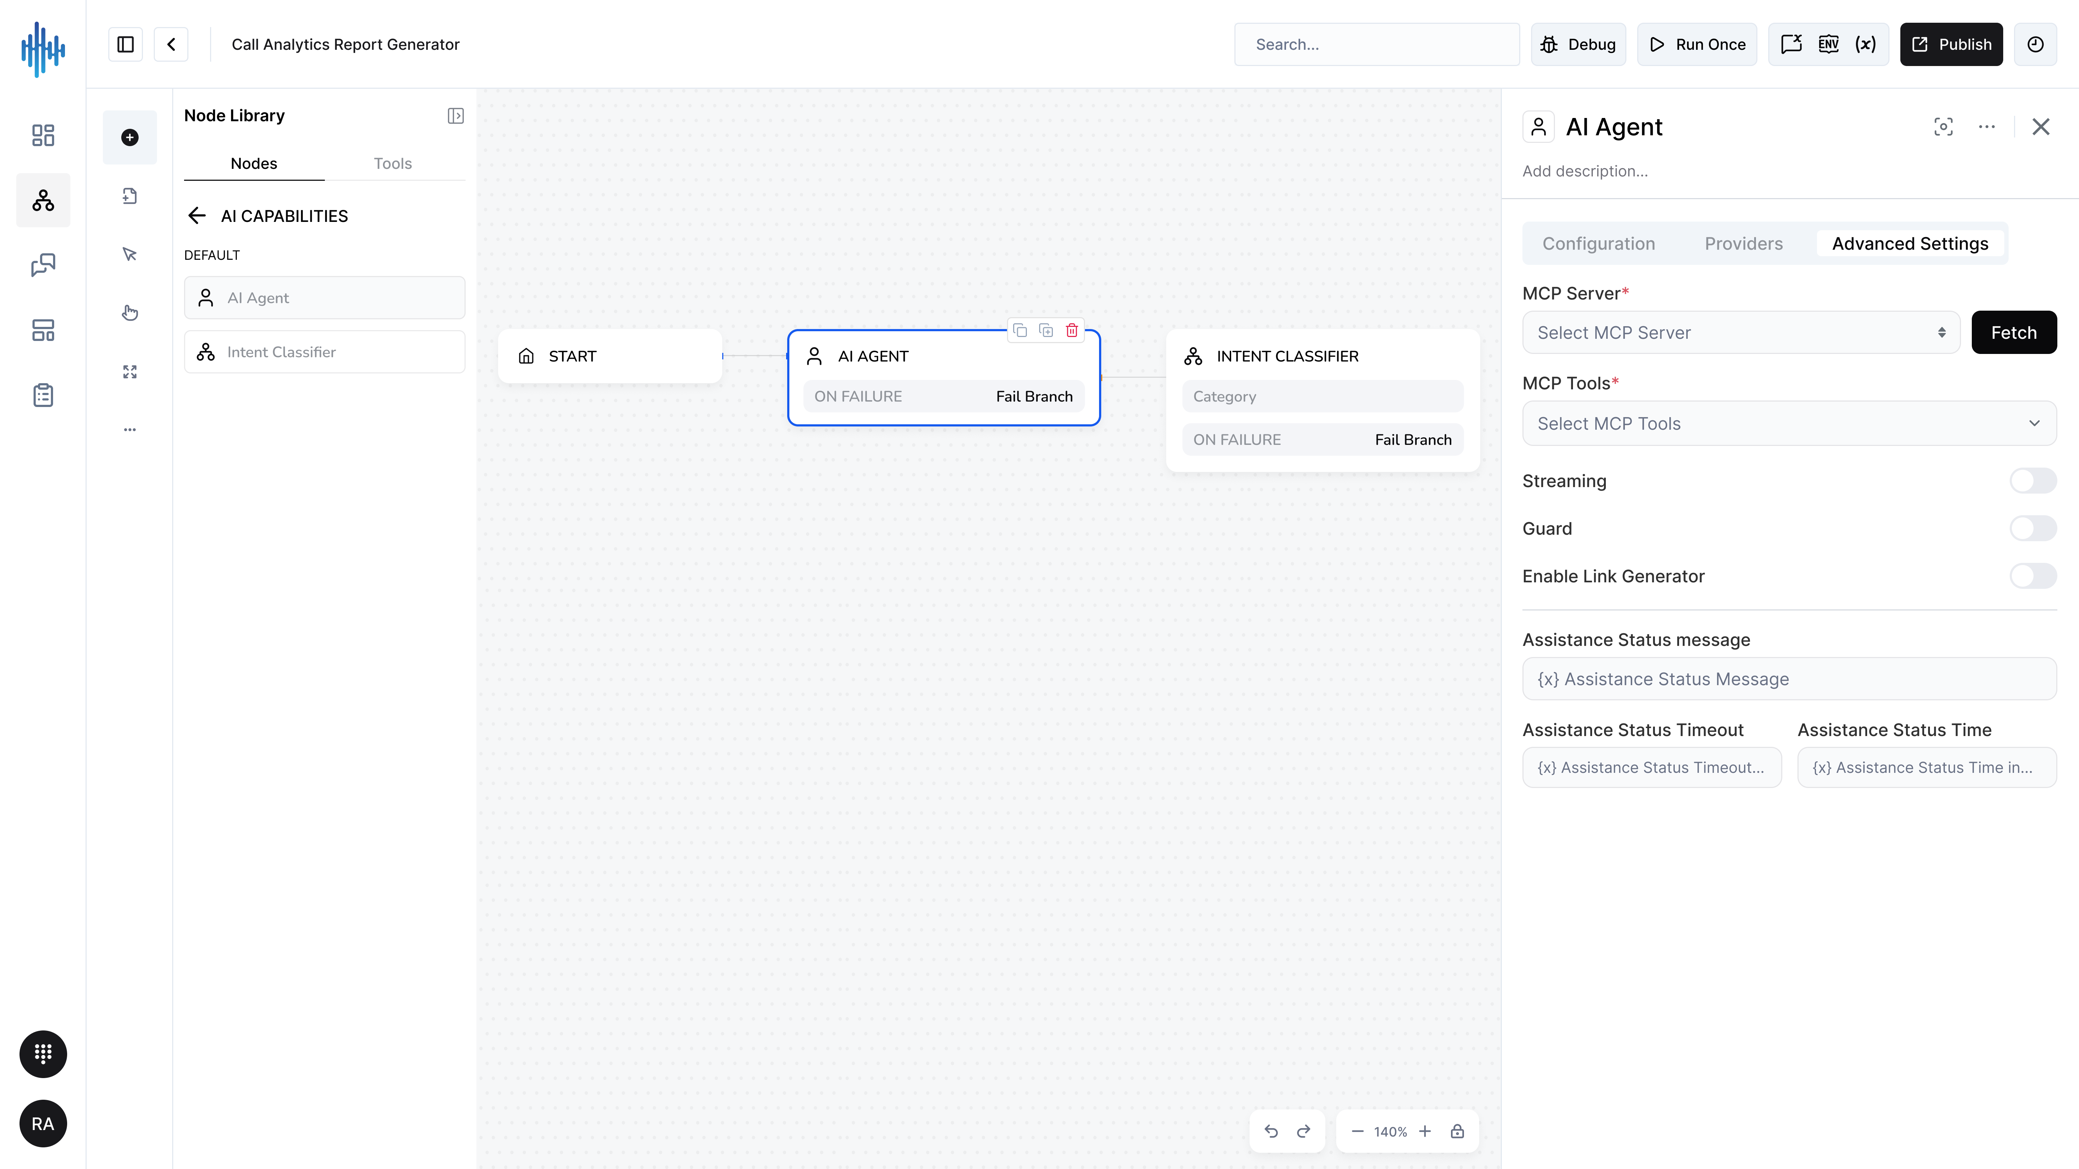Select the AI AGENT node title
Image resolution: width=2079 pixels, height=1169 pixels.
(873, 356)
